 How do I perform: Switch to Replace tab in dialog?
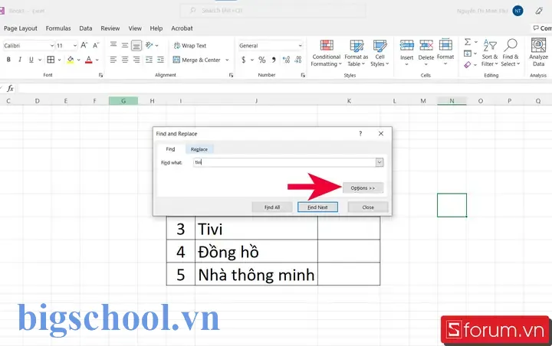pyautogui.click(x=199, y=149)
